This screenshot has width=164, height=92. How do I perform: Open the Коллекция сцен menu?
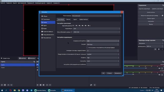(40, 3)
